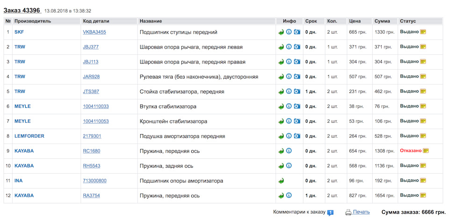Viewport: 449px width, 221px height.
Task: Click the printer icon
Action: coord(348,213)
